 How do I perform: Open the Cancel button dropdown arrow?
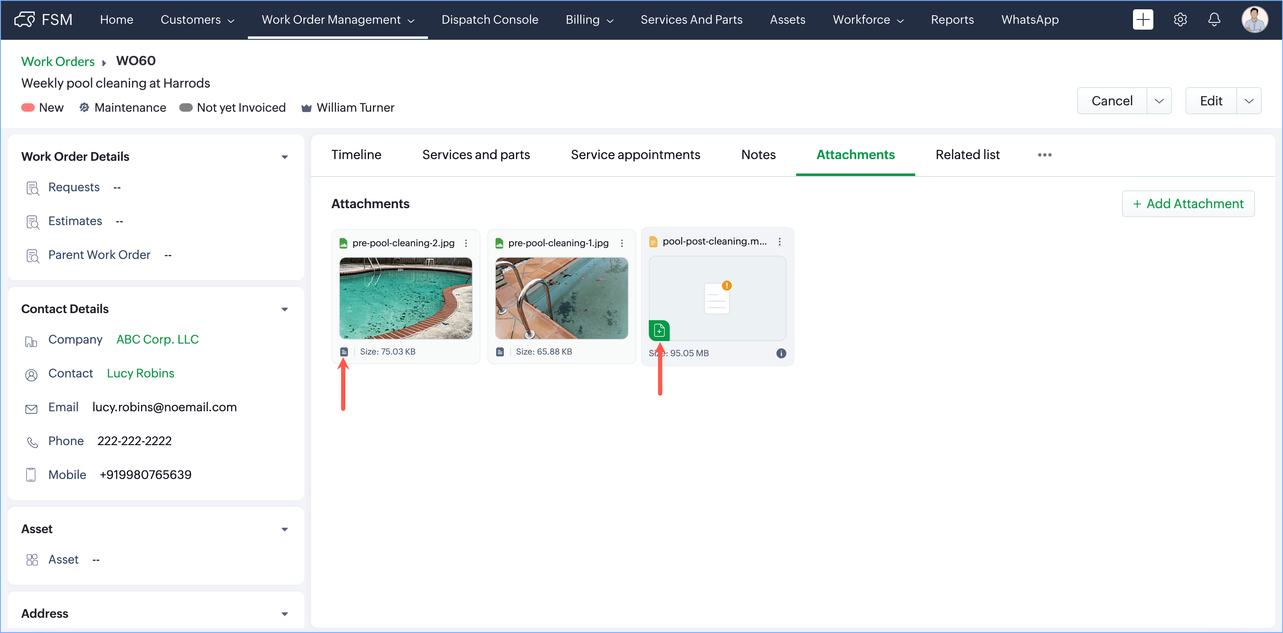pyautogui.click(x=1158, y=101)
